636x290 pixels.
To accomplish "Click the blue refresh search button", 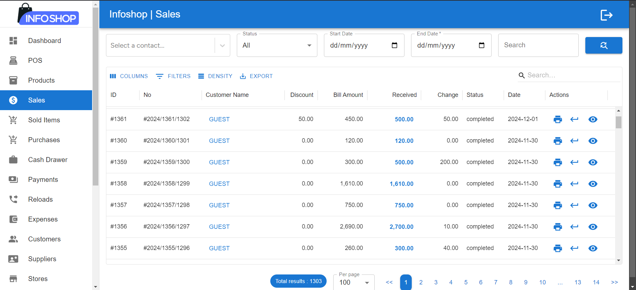I will click(x=604, y=45).
